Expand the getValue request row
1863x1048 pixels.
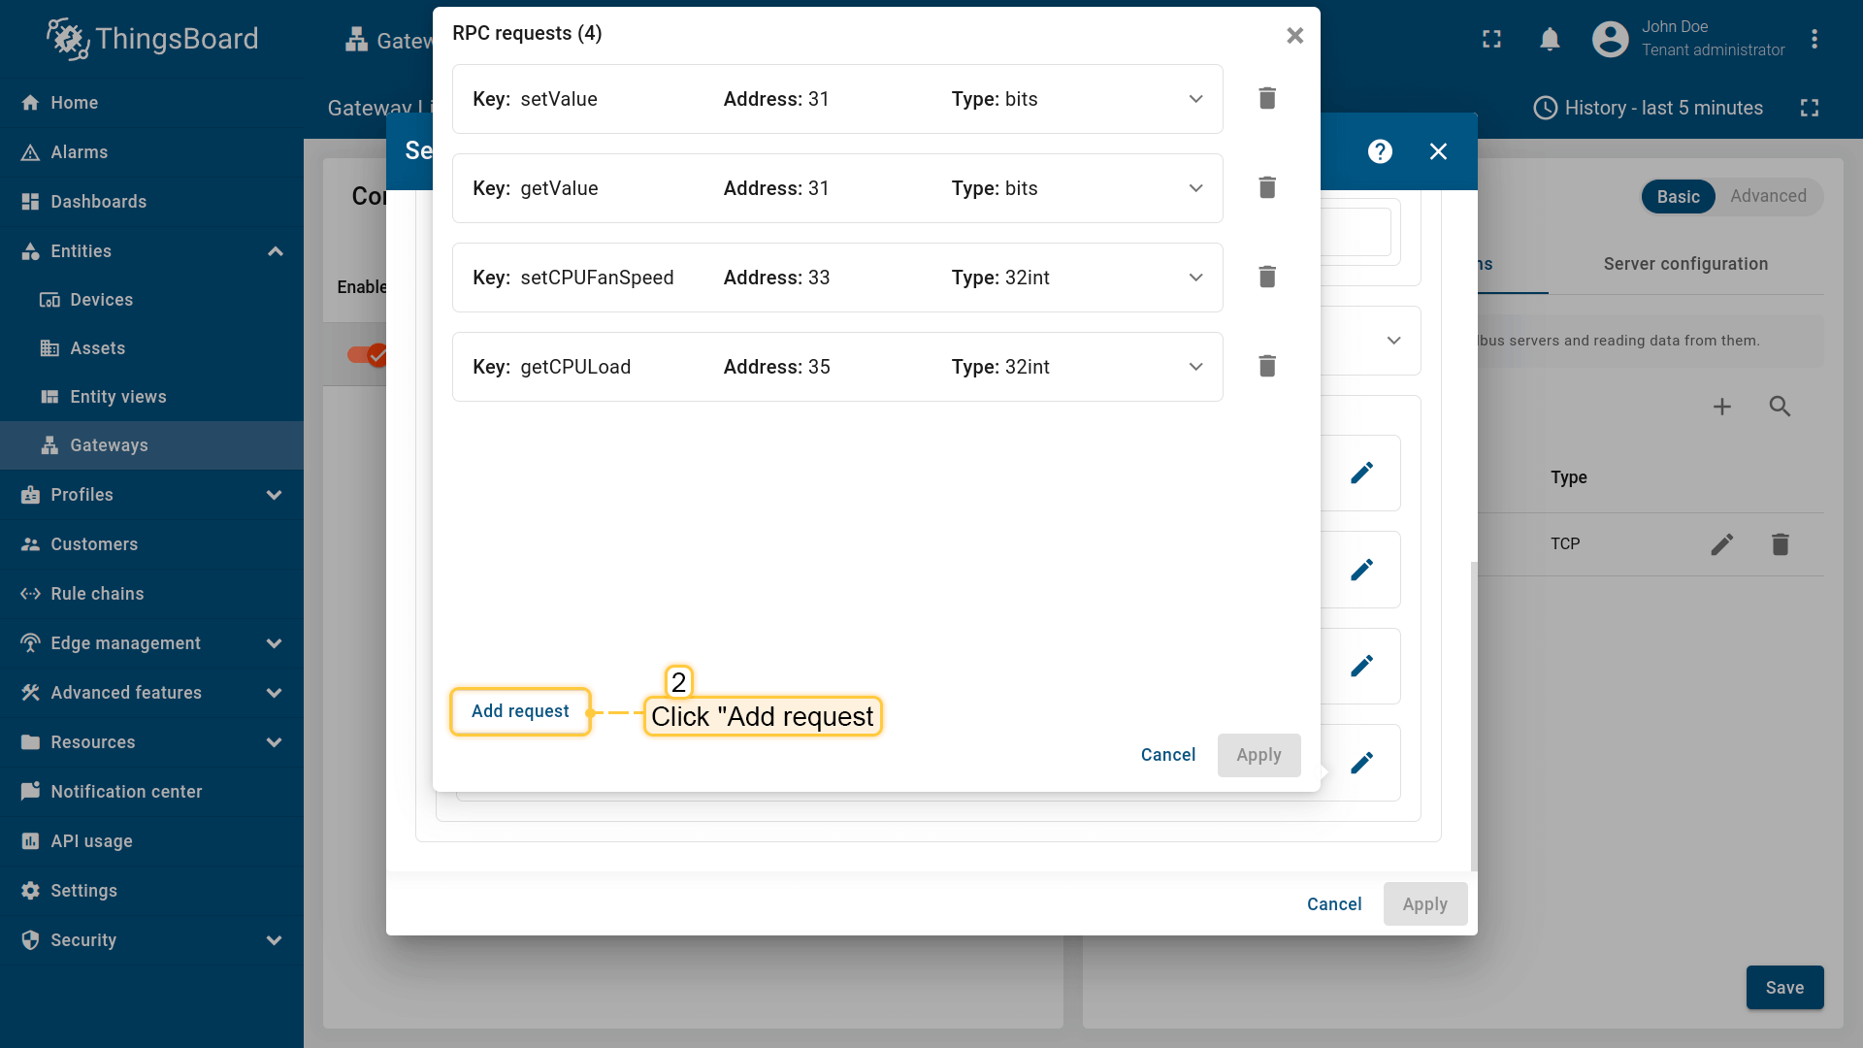[x=1195, y=188]
